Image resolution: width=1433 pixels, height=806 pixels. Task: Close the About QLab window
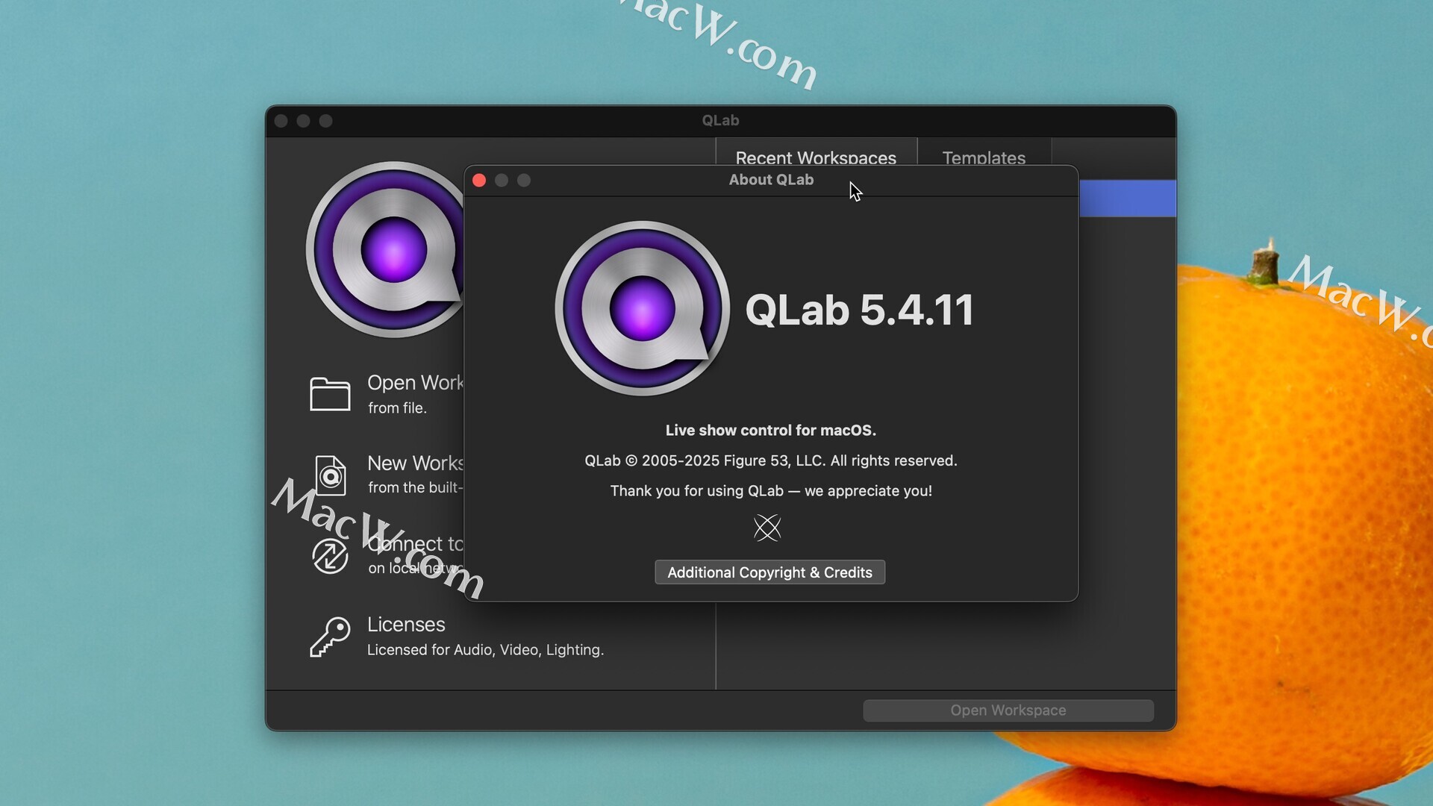click(x=479, y=181)
